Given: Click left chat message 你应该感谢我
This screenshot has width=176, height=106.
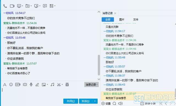Looking at the screenshot, I should pyautogui.click(x=15, y=59).
